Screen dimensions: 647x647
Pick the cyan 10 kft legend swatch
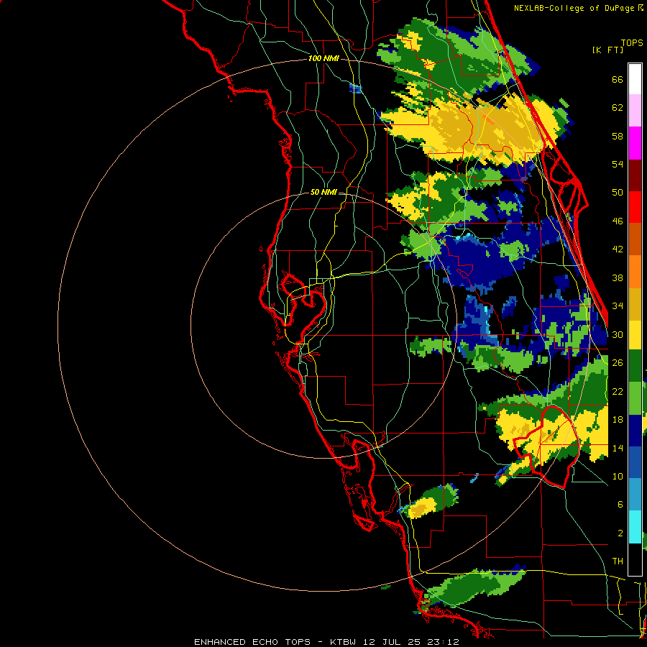tap(635, 528)
